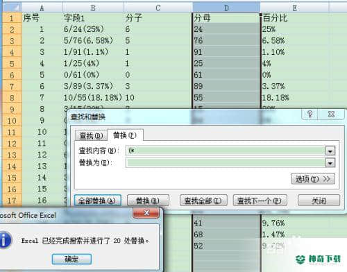The width and height of the screenshot is (347, 272).
Task: Switch to the 查找(D) tab
Action: 91,135
